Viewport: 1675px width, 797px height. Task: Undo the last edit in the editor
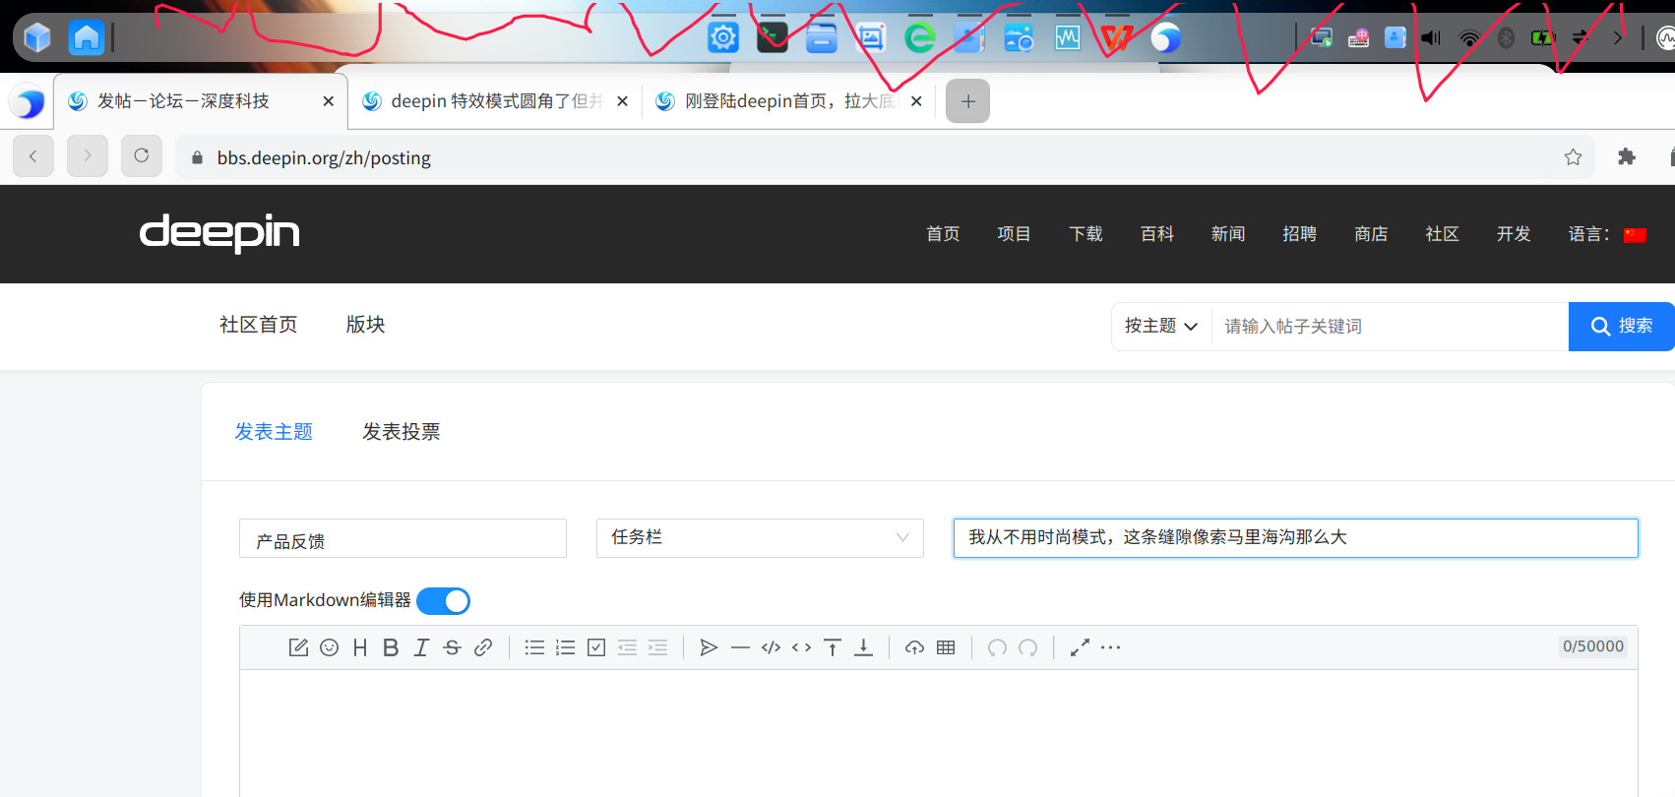click(x=997, y=647)
